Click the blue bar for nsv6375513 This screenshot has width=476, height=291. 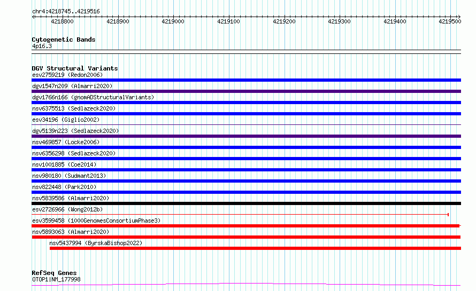click(246, 114)
